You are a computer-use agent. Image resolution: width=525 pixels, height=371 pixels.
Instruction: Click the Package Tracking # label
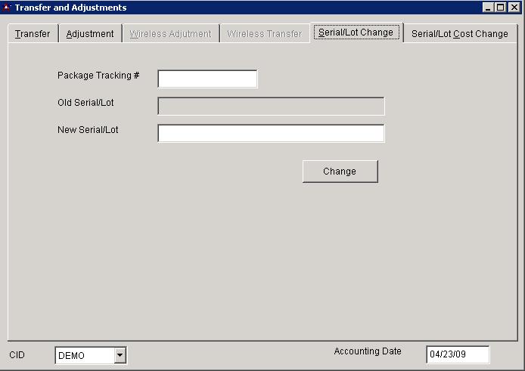click(98, 76)
